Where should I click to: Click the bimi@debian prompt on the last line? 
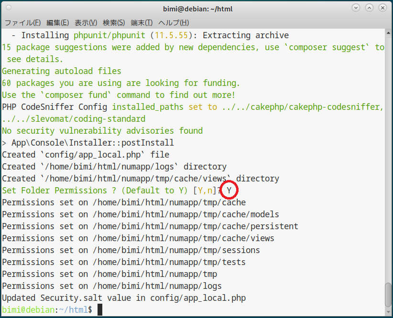click(28, 310)
